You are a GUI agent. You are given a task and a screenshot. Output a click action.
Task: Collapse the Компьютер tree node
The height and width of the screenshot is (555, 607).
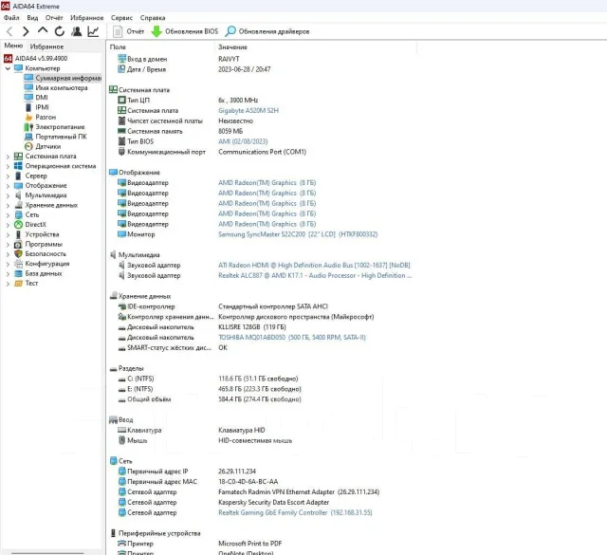tap(8, 68)
